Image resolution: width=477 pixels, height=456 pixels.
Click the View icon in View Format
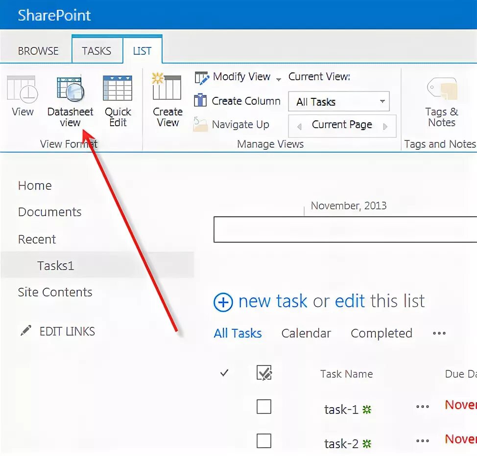tap(22, 89)
